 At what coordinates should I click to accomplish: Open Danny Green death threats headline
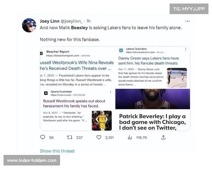coord(149,61)
